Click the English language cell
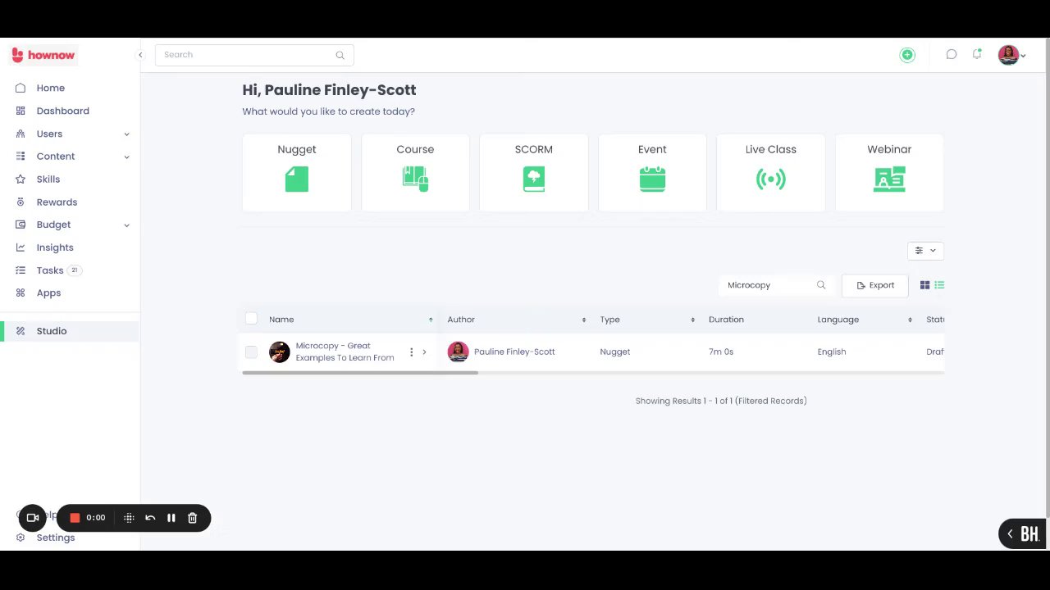The width and height of the screenshot is (1050, 590). [x=832, y=352]
